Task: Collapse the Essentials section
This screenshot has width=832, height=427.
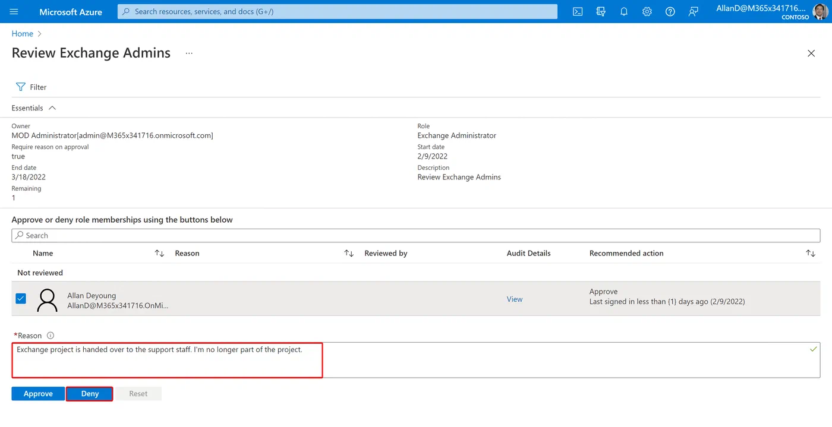Action: pyautogui.click(x=34, y=108)
